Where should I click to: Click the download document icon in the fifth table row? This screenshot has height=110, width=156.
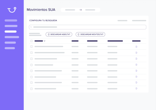point(136,71)
